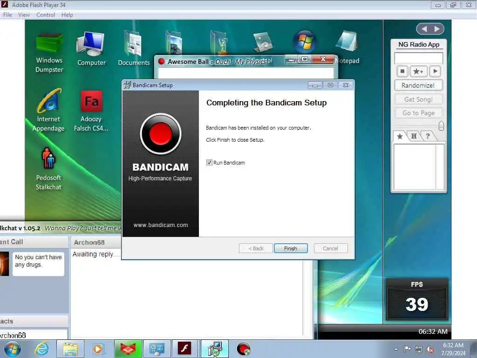This screenshot has width=477, height=358.
Task: Click the FPS 39 counter widget
Action: 417,299
